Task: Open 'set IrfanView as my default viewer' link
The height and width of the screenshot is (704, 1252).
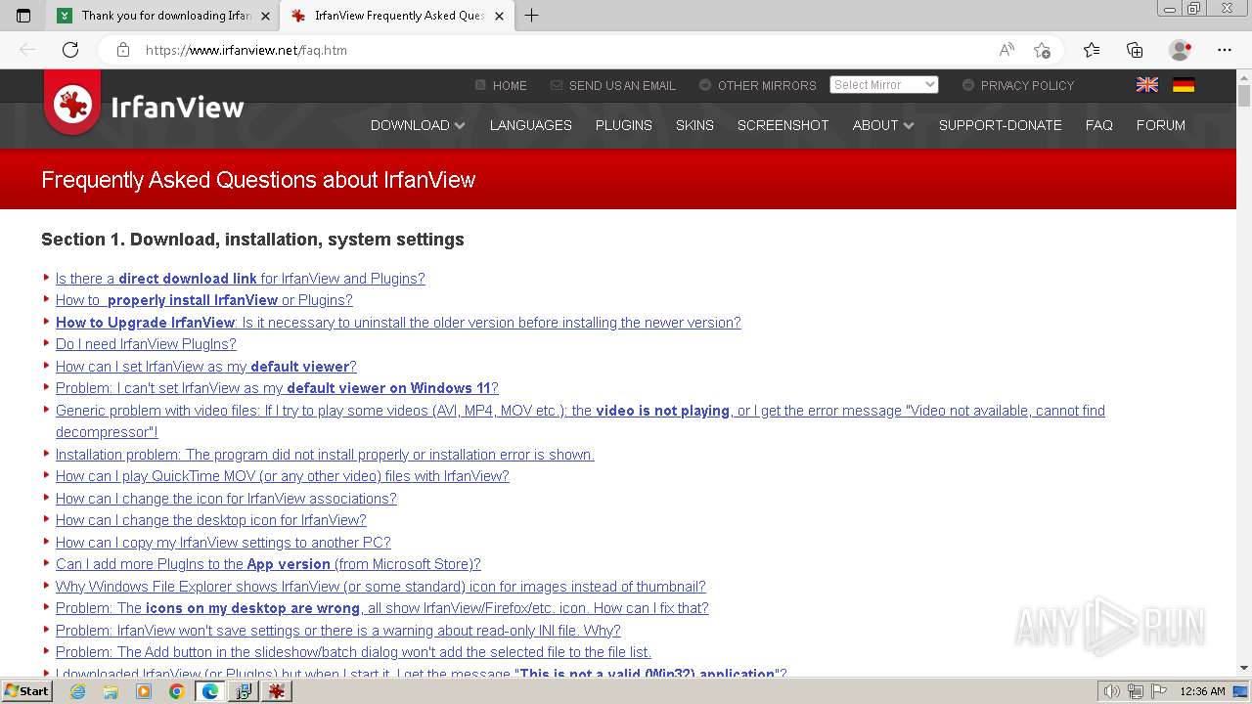Action: [205, 367]
